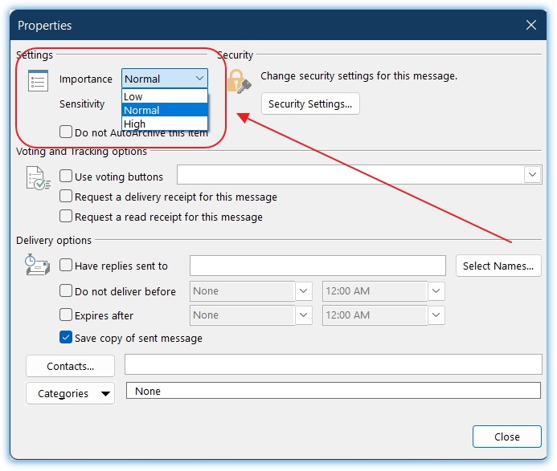Select High importance from the list

[165, 124]
